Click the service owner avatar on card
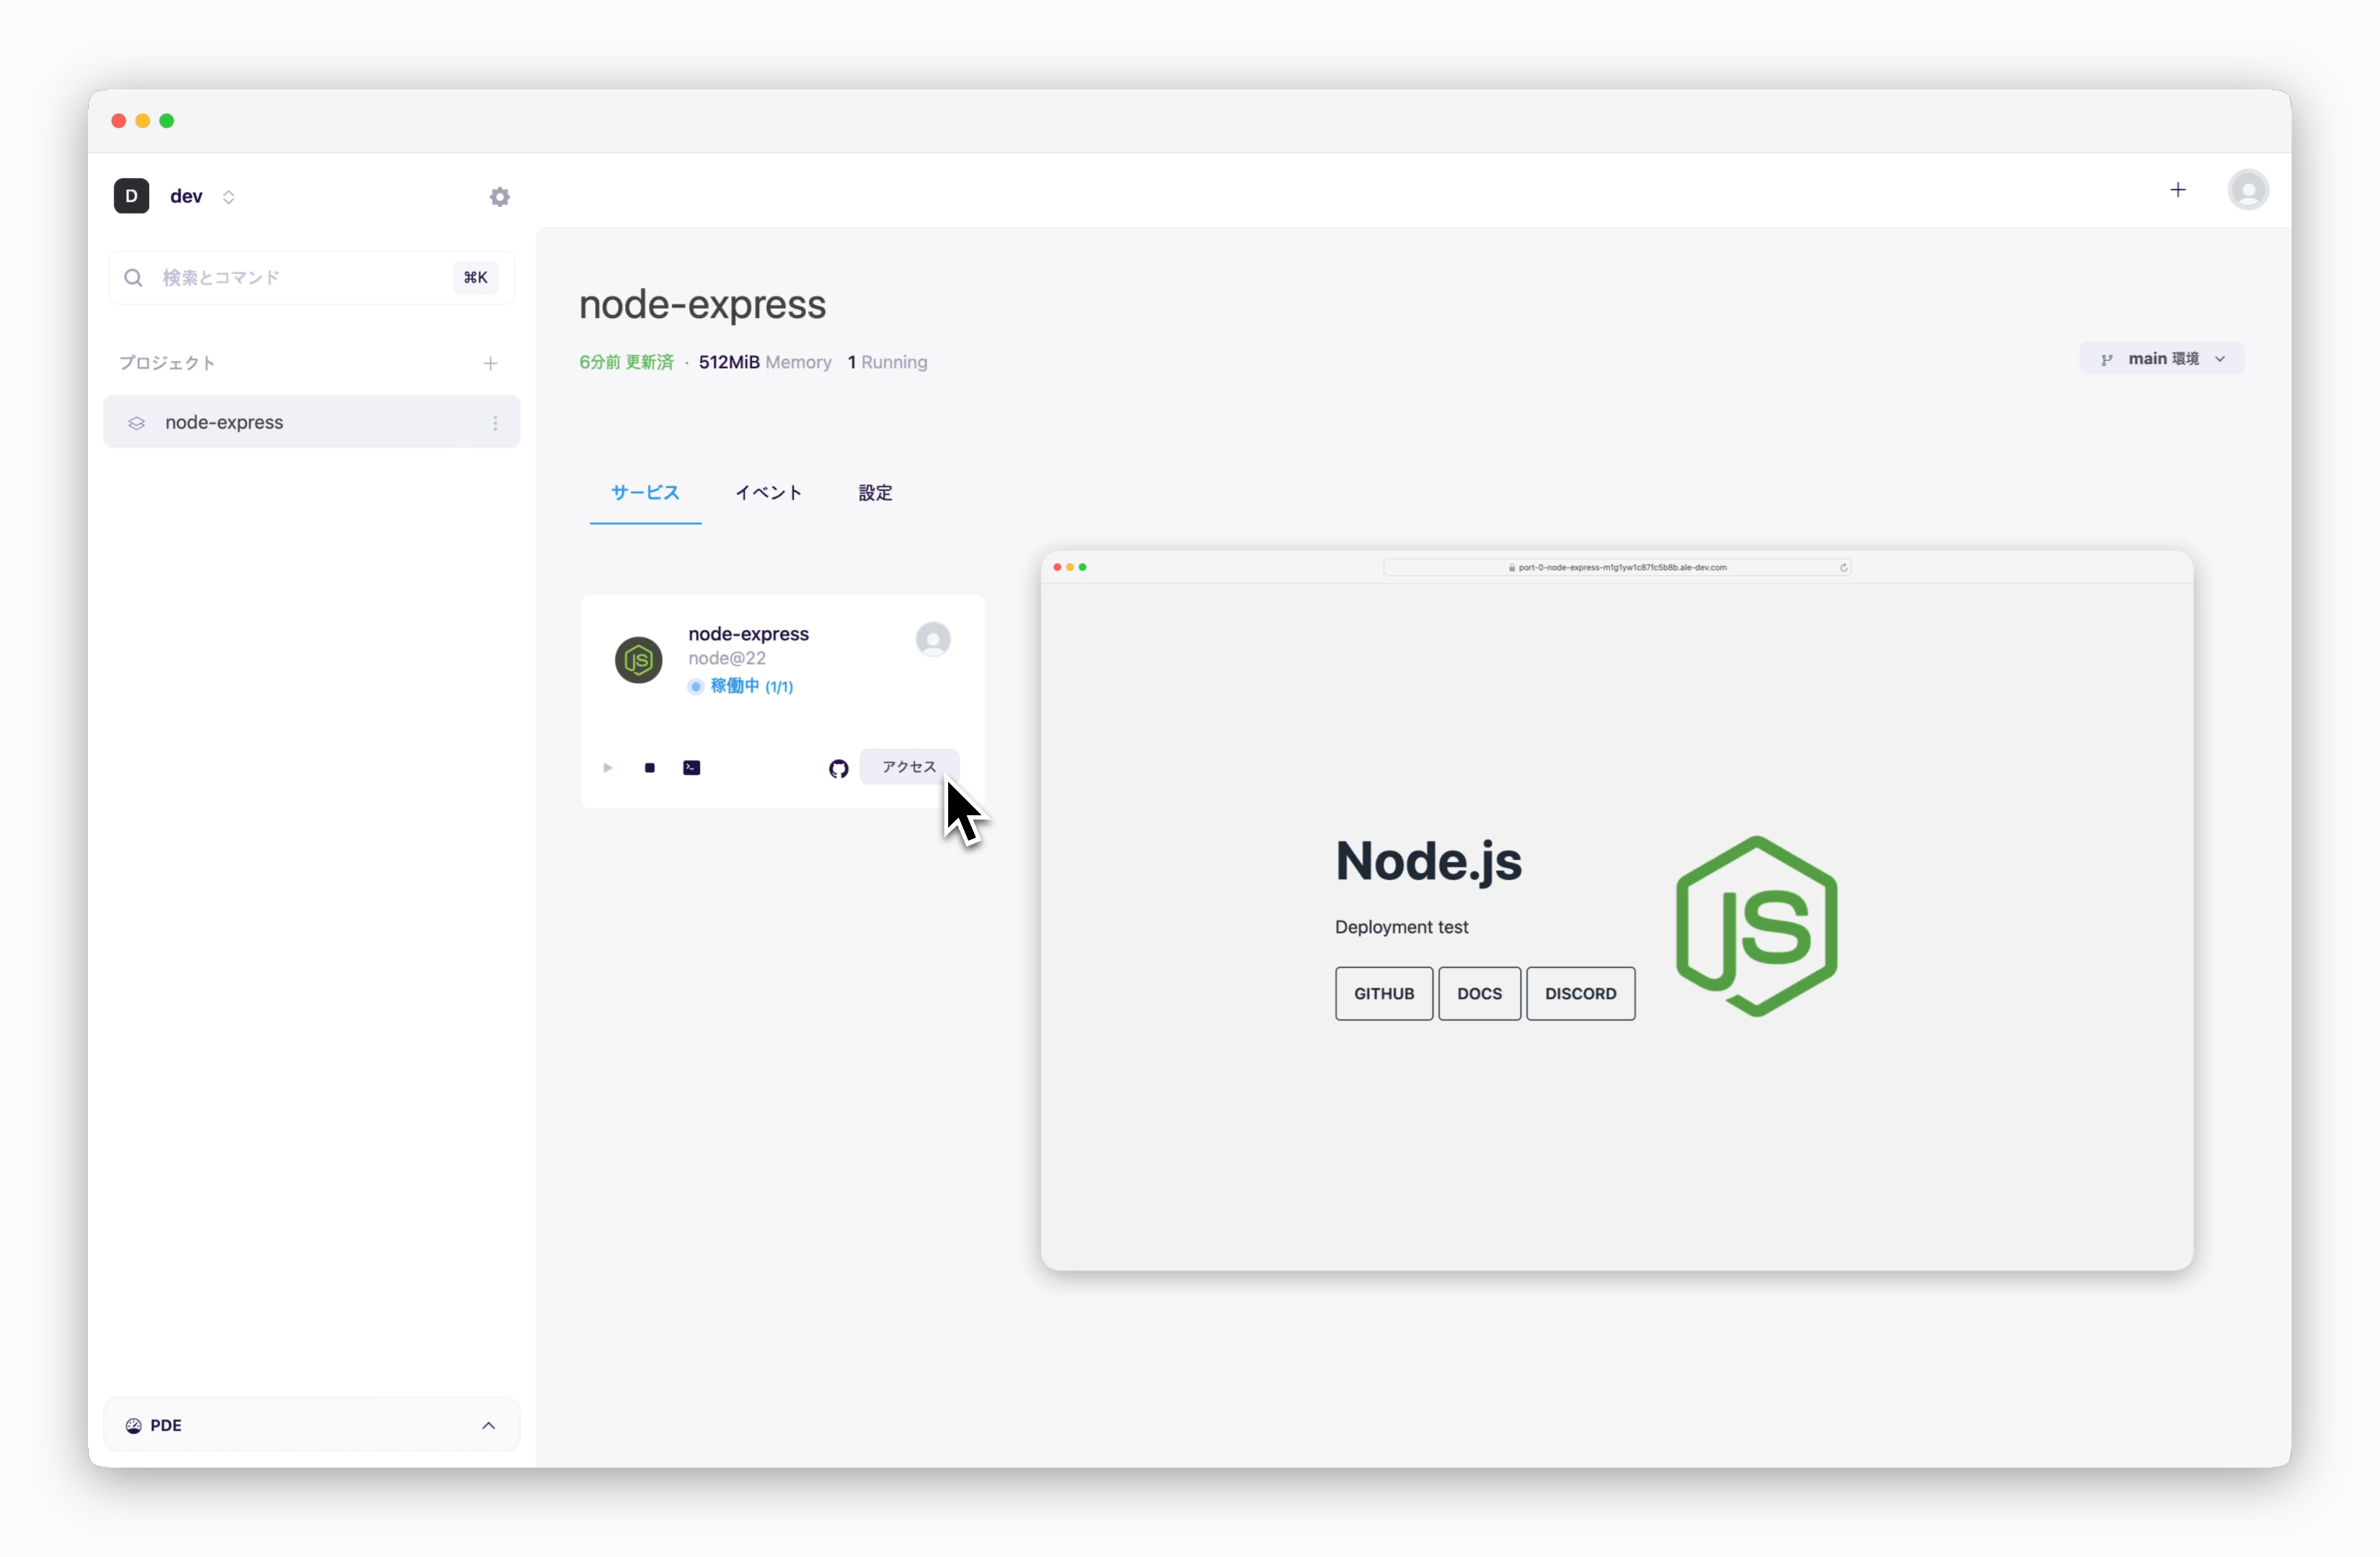The width and height of the screenshot is (2380, 1557). (x=933, y=639)
